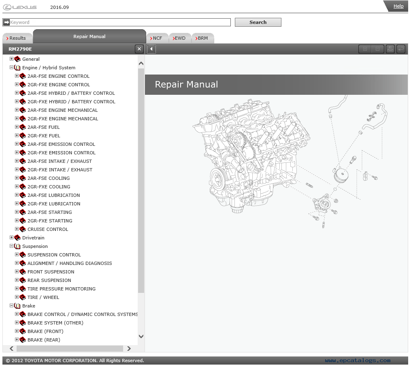Click the book icon for FRONT SUSPENSION
The image size is (411, 367).
pyautogui.click(x=23, y=272)
